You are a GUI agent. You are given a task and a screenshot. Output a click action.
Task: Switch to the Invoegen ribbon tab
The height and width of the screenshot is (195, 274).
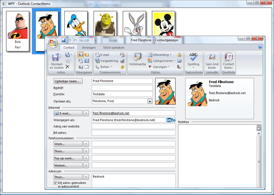(x=89, y=47)
